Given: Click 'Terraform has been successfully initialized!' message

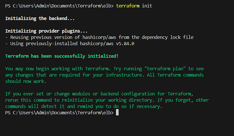Looking at the screenshot, I should point(62,56).
